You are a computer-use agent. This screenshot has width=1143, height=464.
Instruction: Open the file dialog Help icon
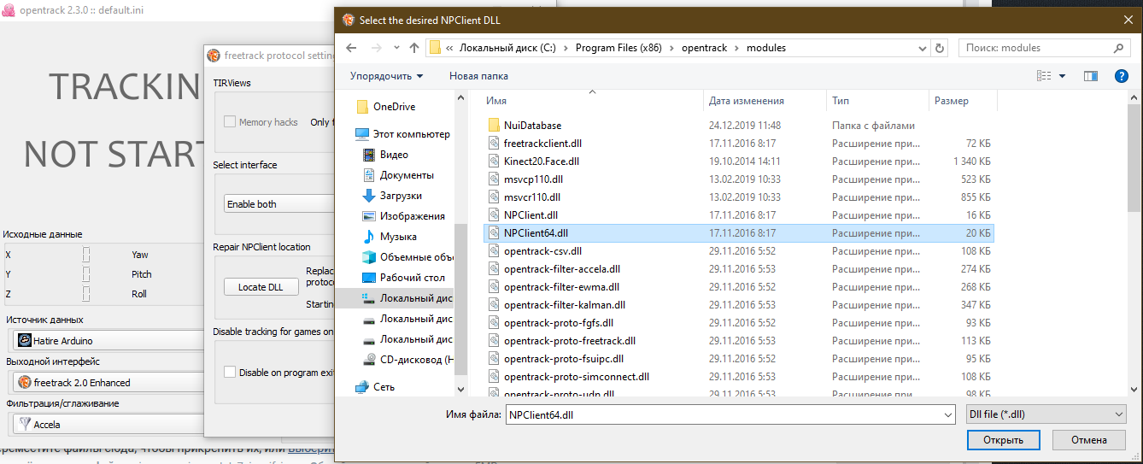point(1122,76)
